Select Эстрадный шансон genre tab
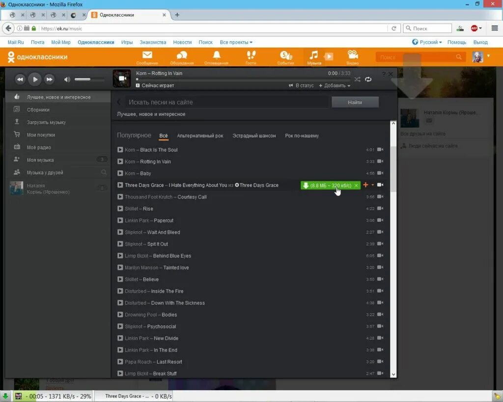The image size is (503, 402). (254, 135)
